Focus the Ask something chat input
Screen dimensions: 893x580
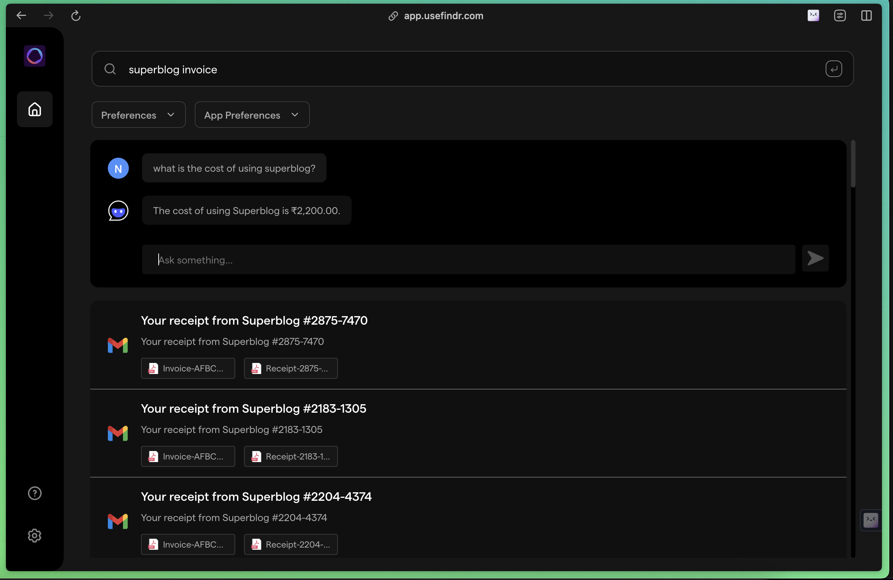(x=468, y=260)
